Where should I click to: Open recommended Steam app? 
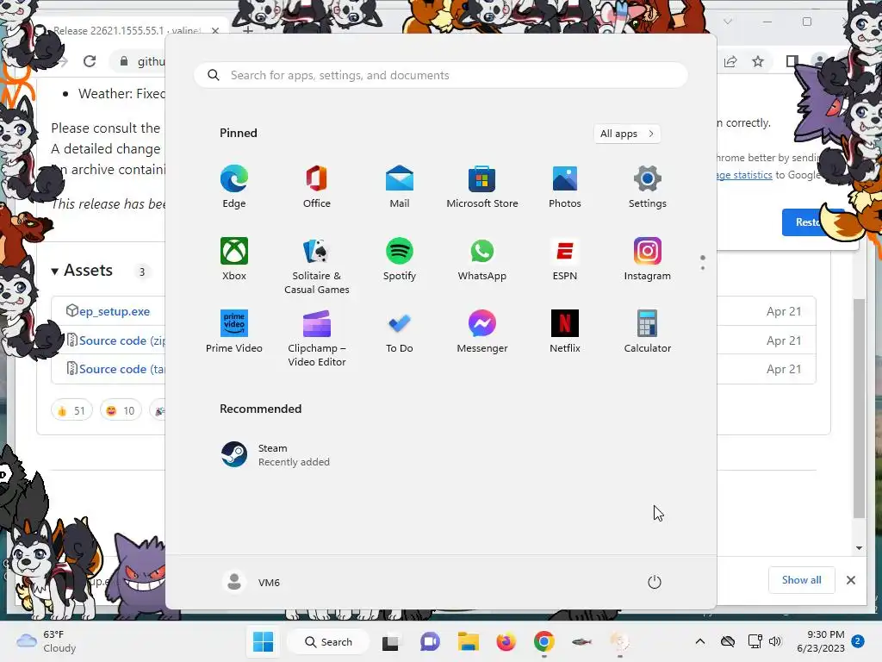(x=275, y=455)
